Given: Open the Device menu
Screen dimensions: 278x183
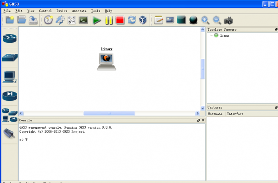Looking at the screenshot, I should tap(62, 11).
